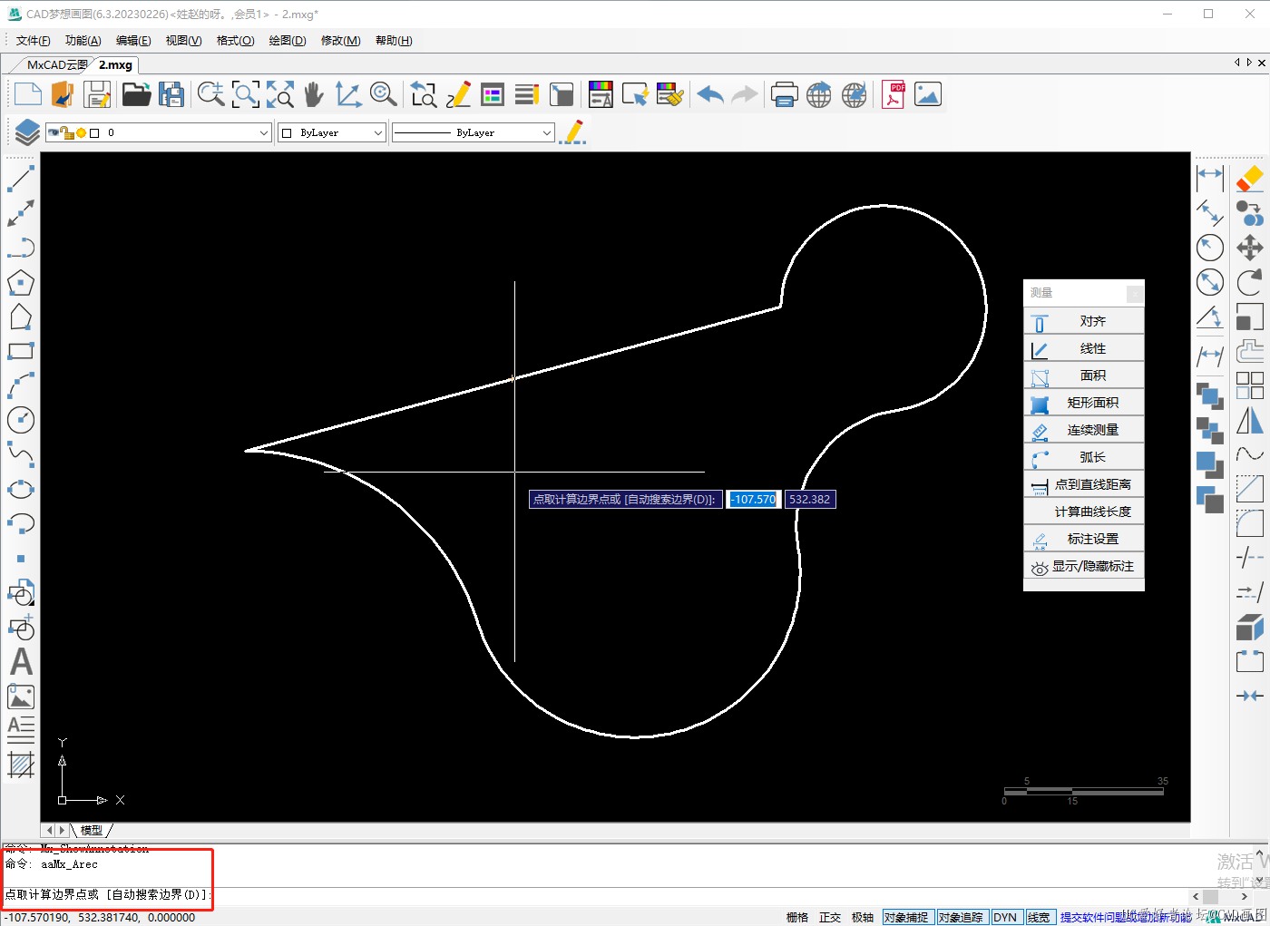This screenshot has height=926, width=1270.
Task: Click the X coordinate input -107.570
Action: pyautogui.click(x=754, y=500)
